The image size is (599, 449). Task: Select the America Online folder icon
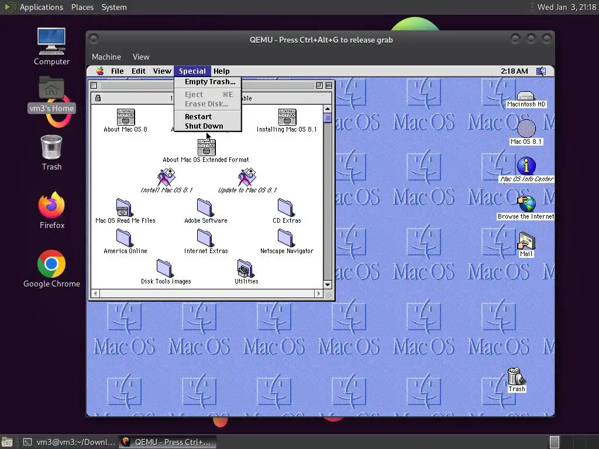pyautogui.click(x=125, y=238)
